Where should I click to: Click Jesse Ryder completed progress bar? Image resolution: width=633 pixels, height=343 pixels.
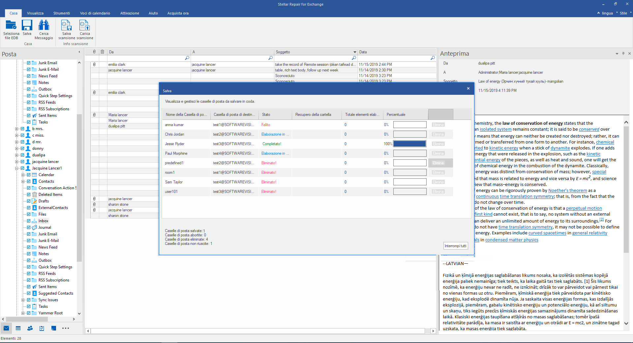[x=410, y=144]
